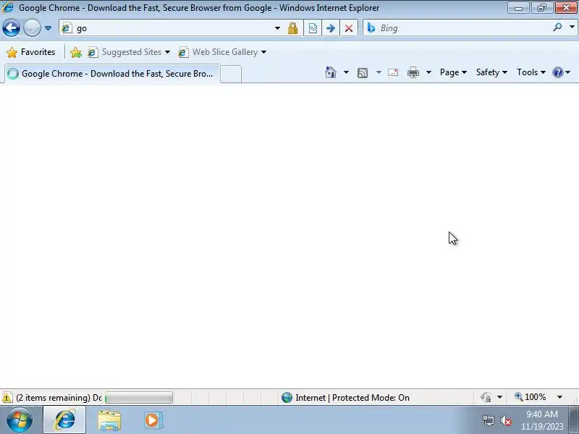The height and width of the screenshot is (434, 579).
Task: Open Windows Explorer folder taskbar icon
Action: 109,420
